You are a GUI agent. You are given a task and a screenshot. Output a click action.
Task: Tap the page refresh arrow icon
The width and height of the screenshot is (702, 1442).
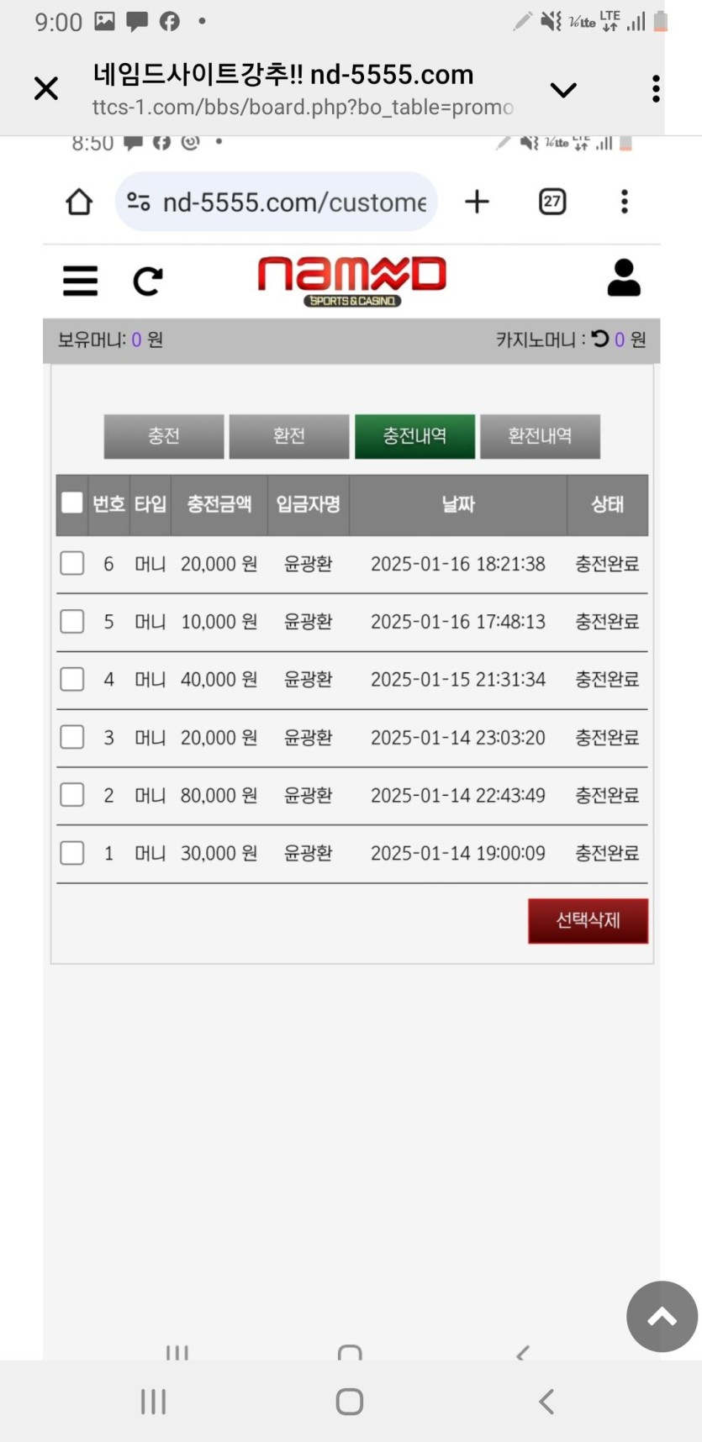tap(148, 281)
